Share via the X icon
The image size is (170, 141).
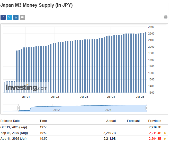coord(10,17)
